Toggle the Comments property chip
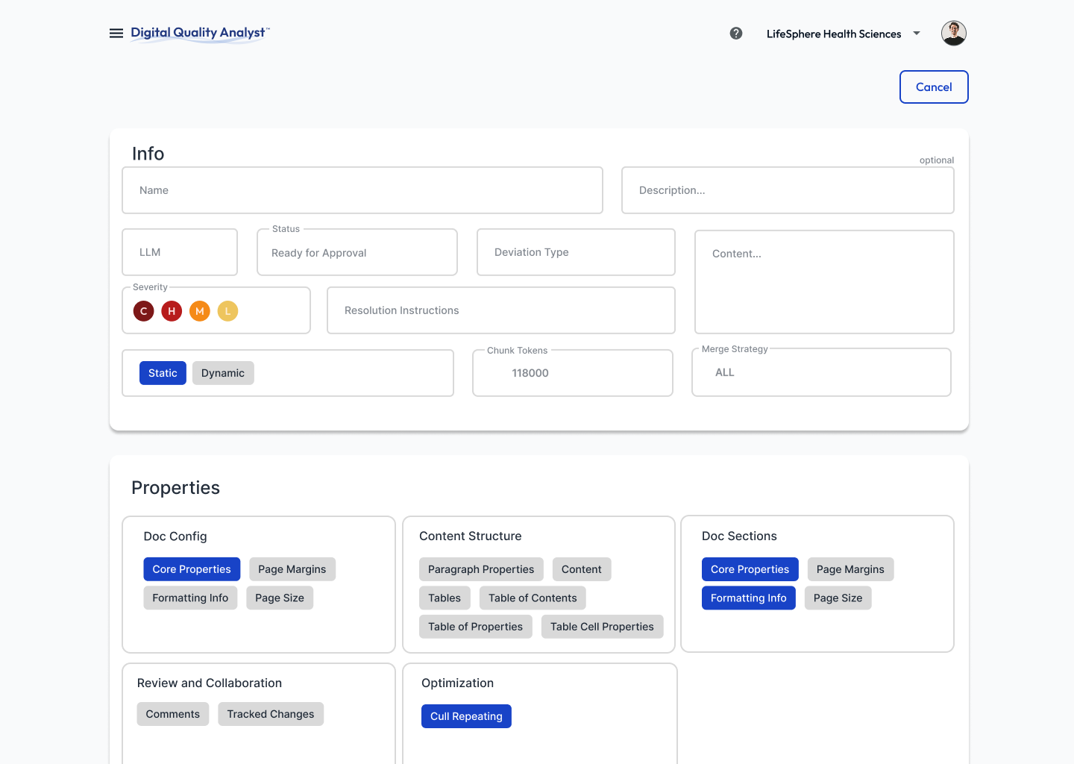The width and height of the screenshot is (1074, 764). click(173, 714)
